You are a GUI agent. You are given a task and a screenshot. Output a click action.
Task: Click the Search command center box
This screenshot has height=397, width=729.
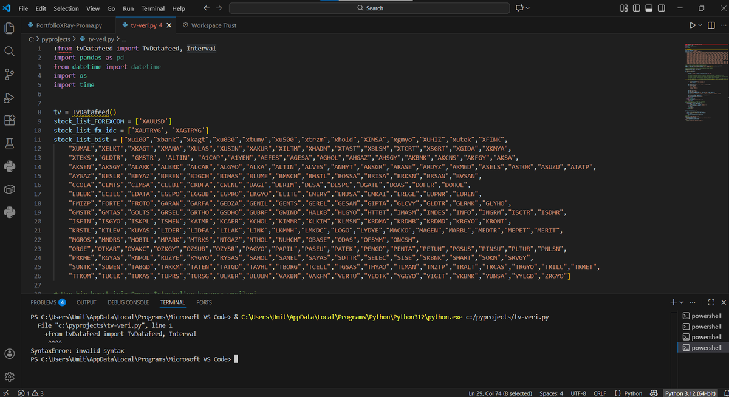(x=371, y=8)
